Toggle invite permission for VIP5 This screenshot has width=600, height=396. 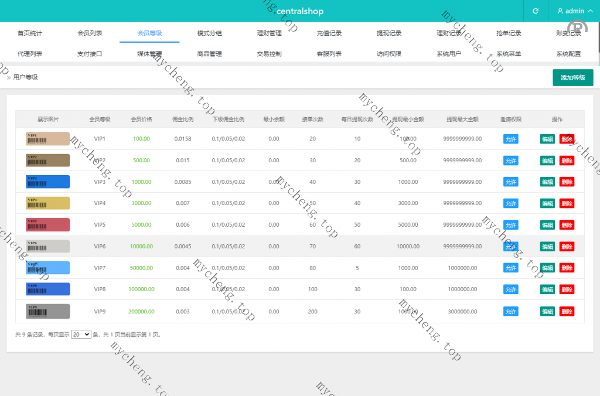pyautogui.click(x=510, y=225)
